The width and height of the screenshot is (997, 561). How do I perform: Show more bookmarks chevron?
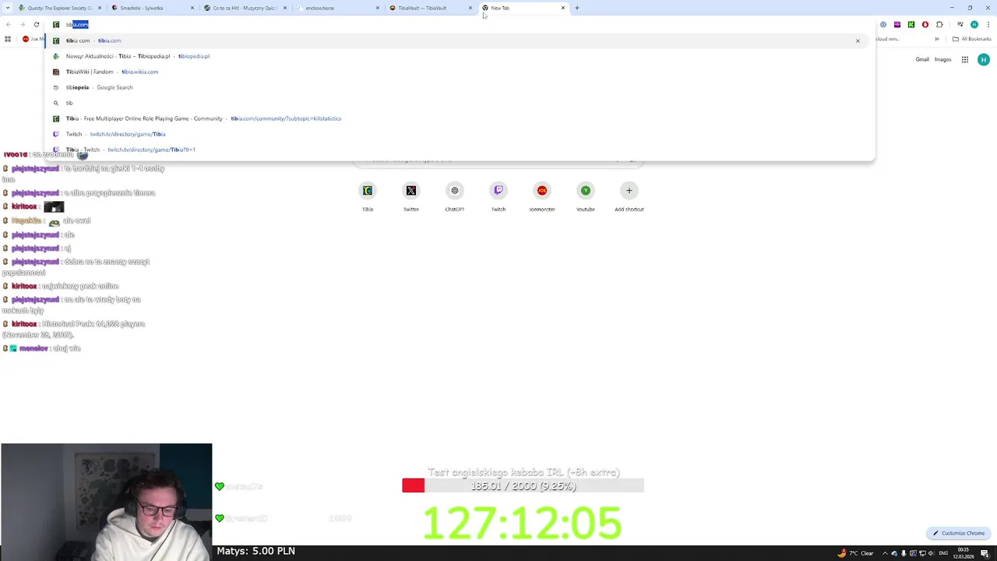(x=937, y=39)
